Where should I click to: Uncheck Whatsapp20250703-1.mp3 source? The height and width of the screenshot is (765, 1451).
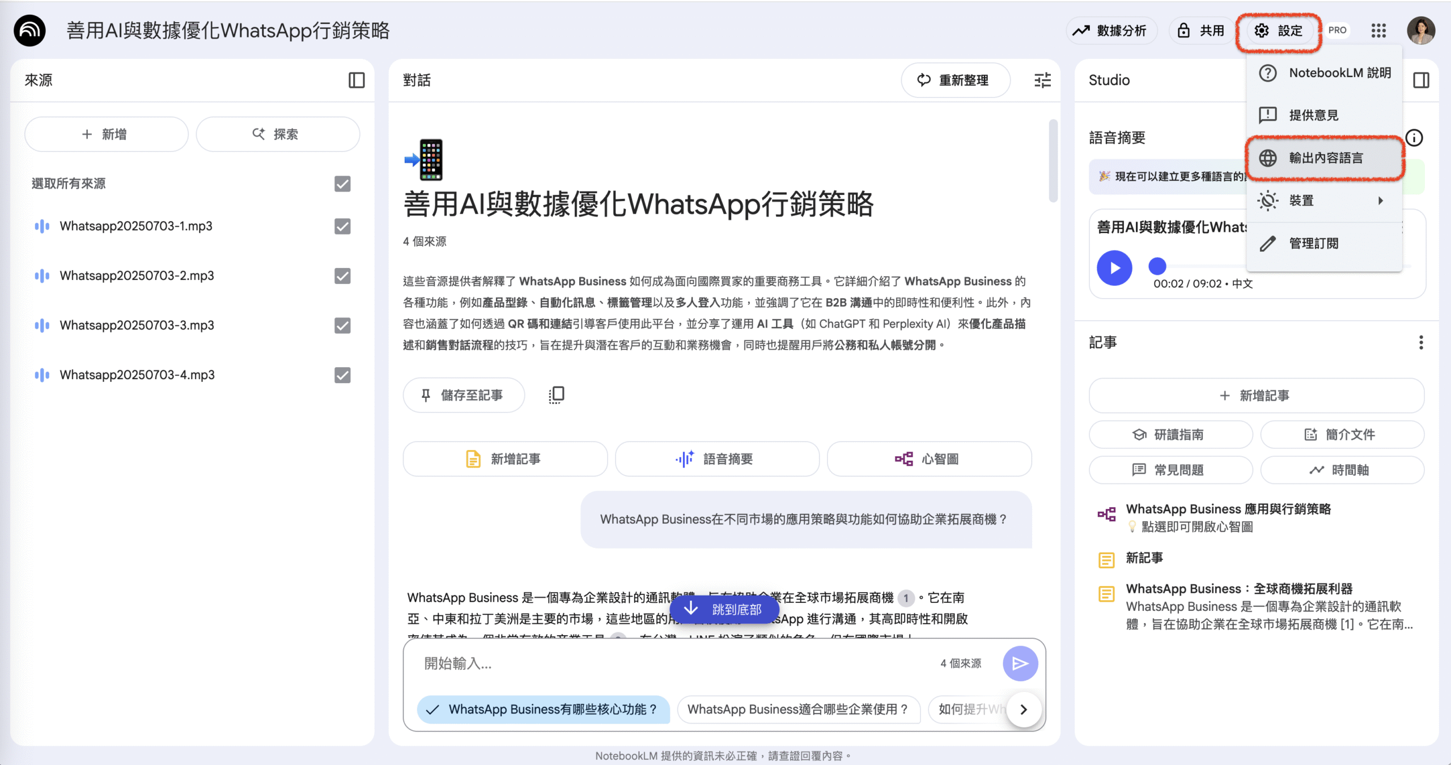tap(342, 227)
